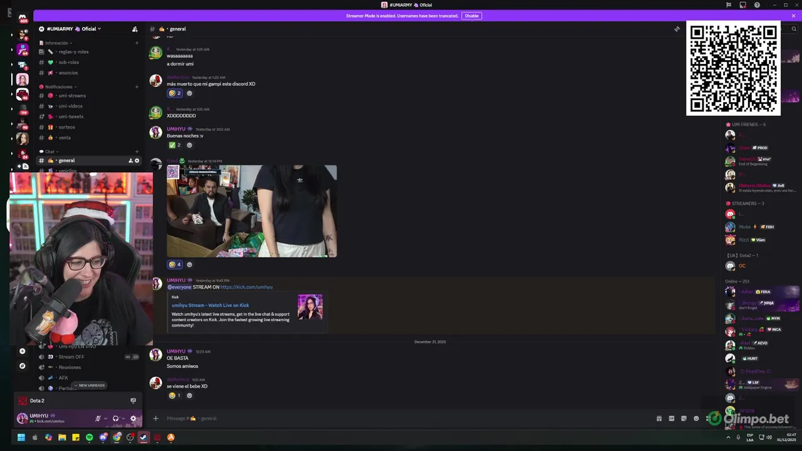The height and width of the screenshot is (451, 802).
Task: Add reaction to Buenas noches message
Action: click(x=190, y=145)
